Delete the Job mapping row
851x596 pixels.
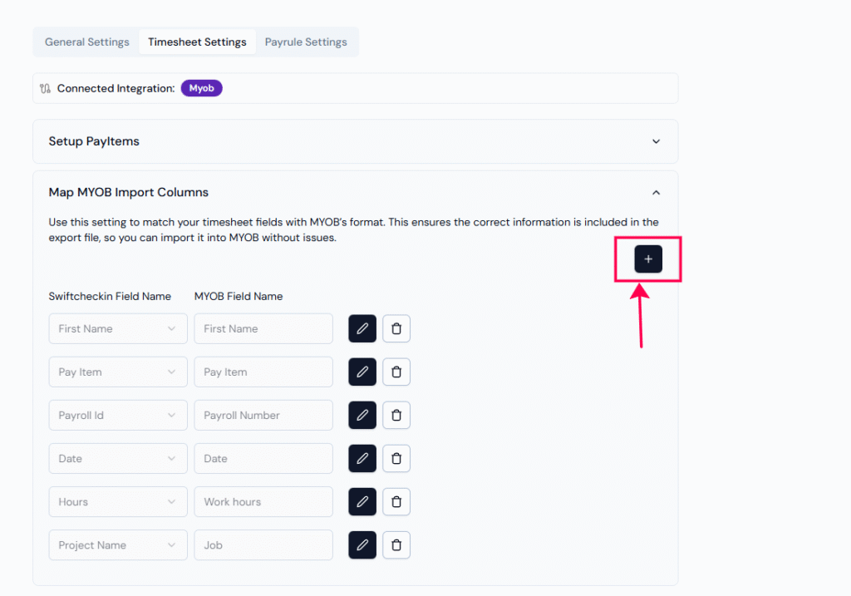396,544
